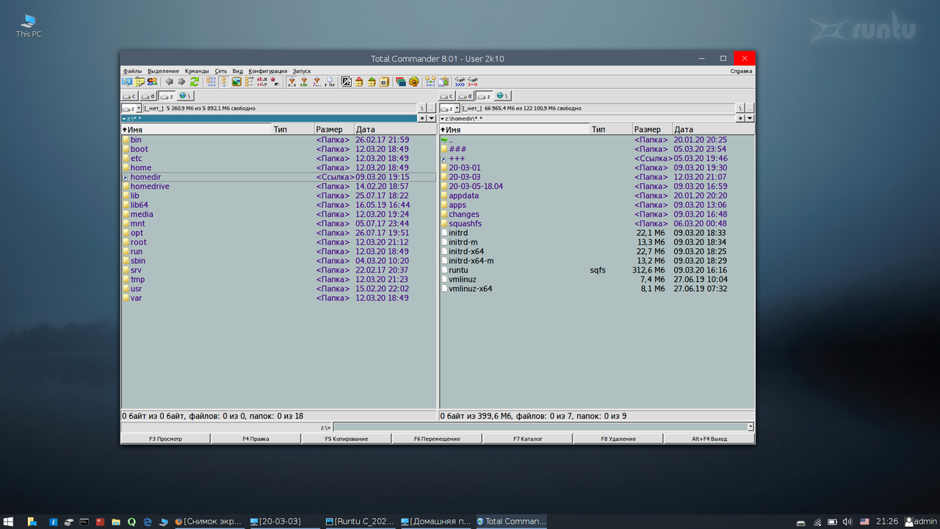Select drive d button in left panel
Viewport: 940px width, 529px height.
pyautogui.click(x=148, y=96)
